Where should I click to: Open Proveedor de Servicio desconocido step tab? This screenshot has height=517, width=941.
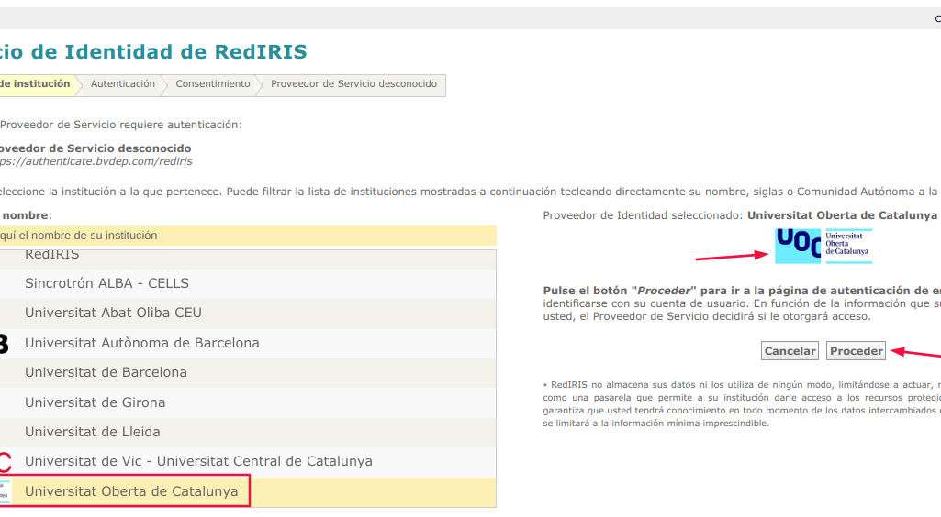click(353, 83)
